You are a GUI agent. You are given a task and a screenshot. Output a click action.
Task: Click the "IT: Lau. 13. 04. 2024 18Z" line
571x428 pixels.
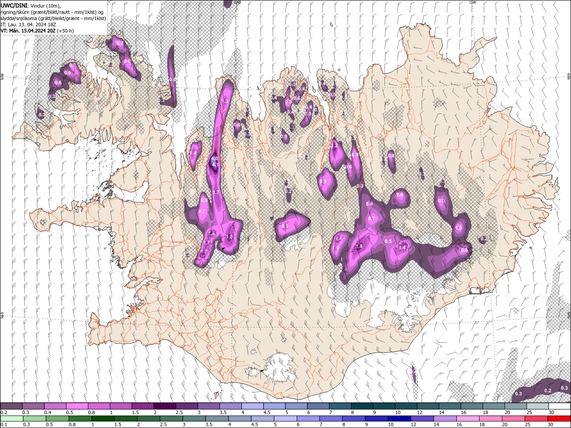click(28, 25)
